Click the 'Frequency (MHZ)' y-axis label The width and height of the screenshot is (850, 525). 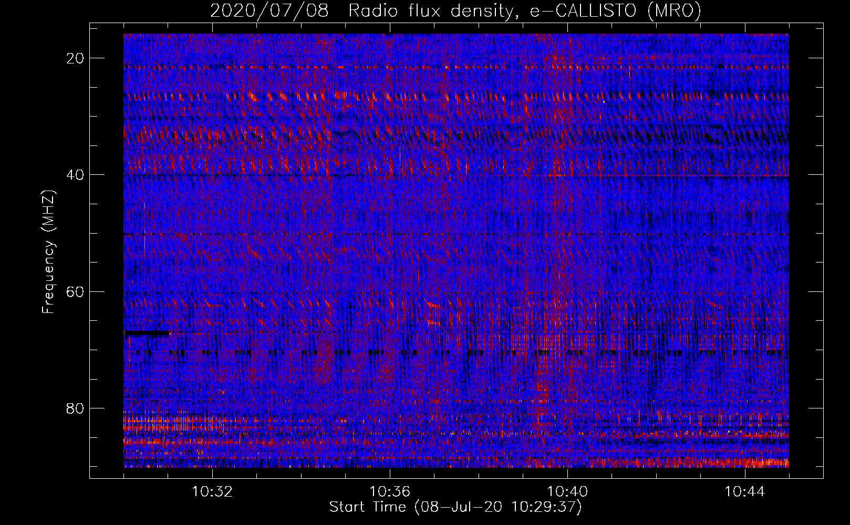coord(48,253)
